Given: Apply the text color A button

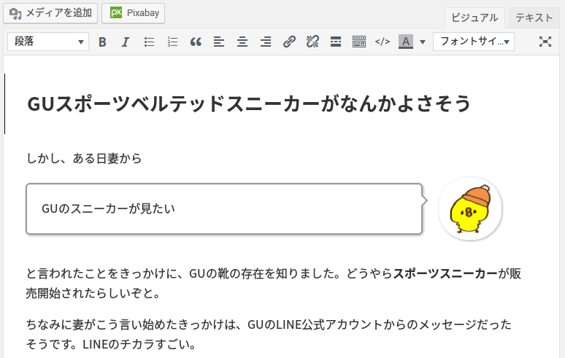Looking at the screenshot, I should point(406,42).
